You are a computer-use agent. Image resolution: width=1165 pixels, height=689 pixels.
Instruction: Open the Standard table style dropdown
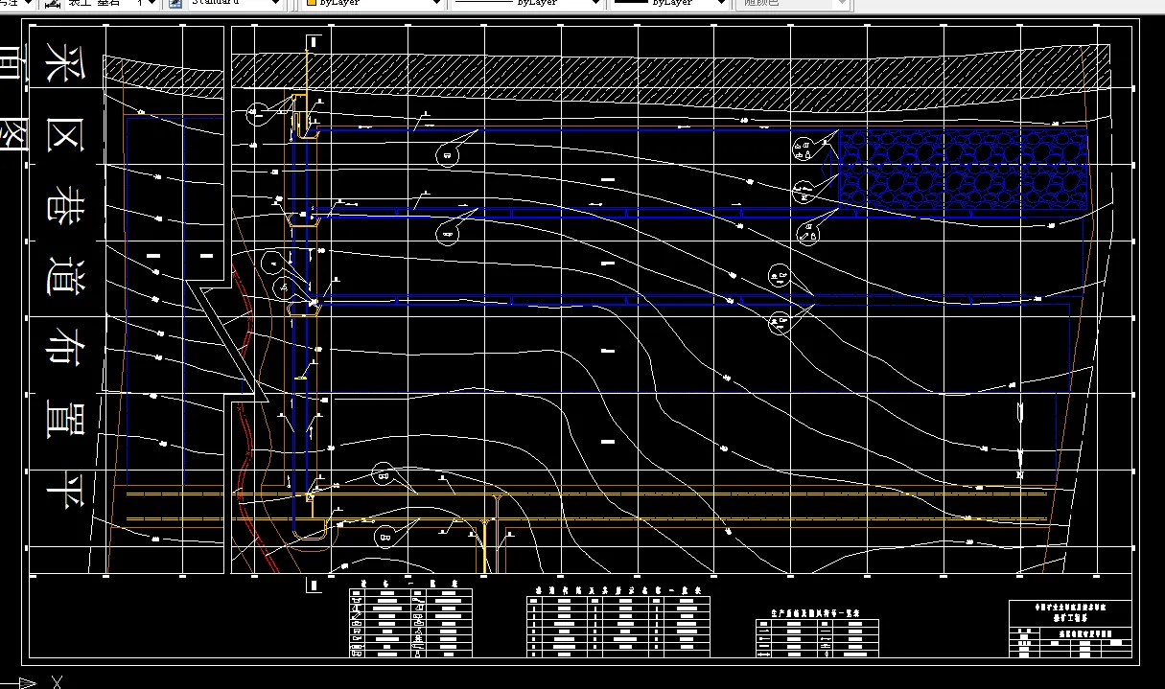click(235, 4)
